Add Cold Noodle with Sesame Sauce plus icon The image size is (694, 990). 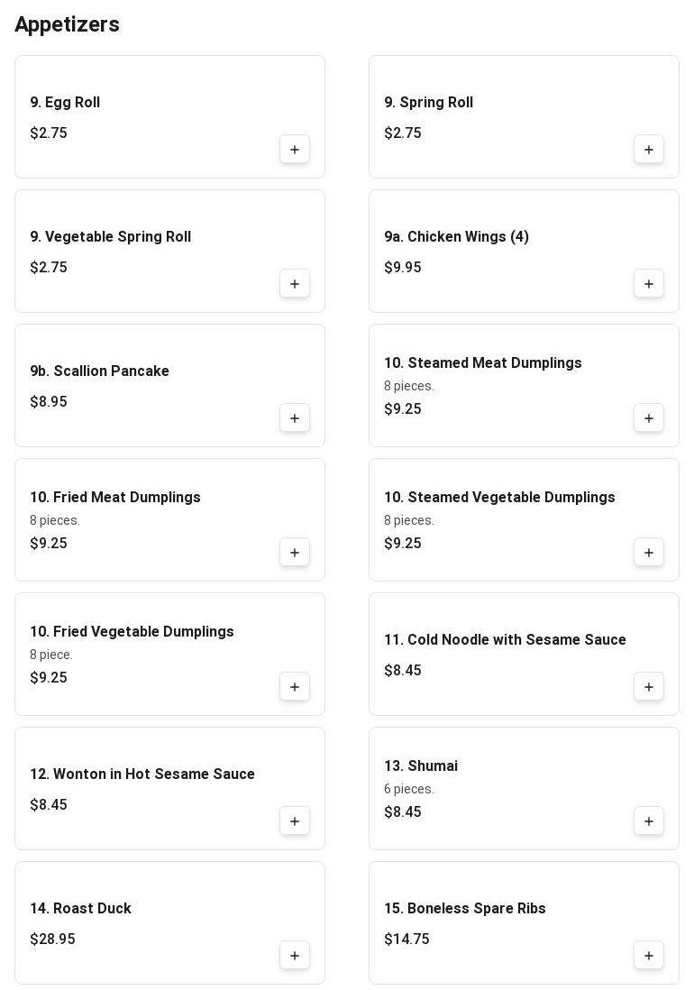649,687
